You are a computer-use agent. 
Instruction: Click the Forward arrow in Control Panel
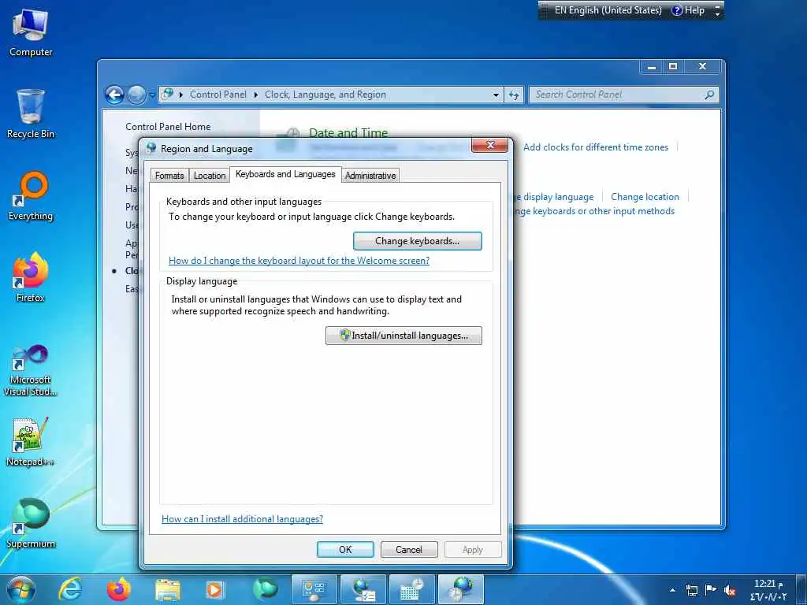(136, 95)
